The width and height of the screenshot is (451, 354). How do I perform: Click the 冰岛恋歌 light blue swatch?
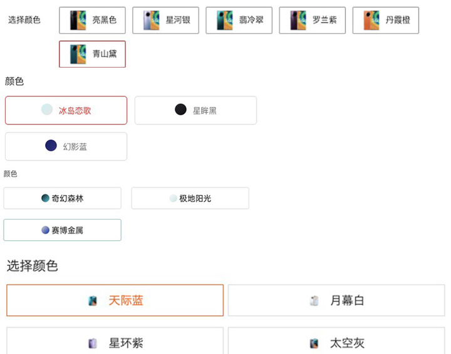coord(47,110)
